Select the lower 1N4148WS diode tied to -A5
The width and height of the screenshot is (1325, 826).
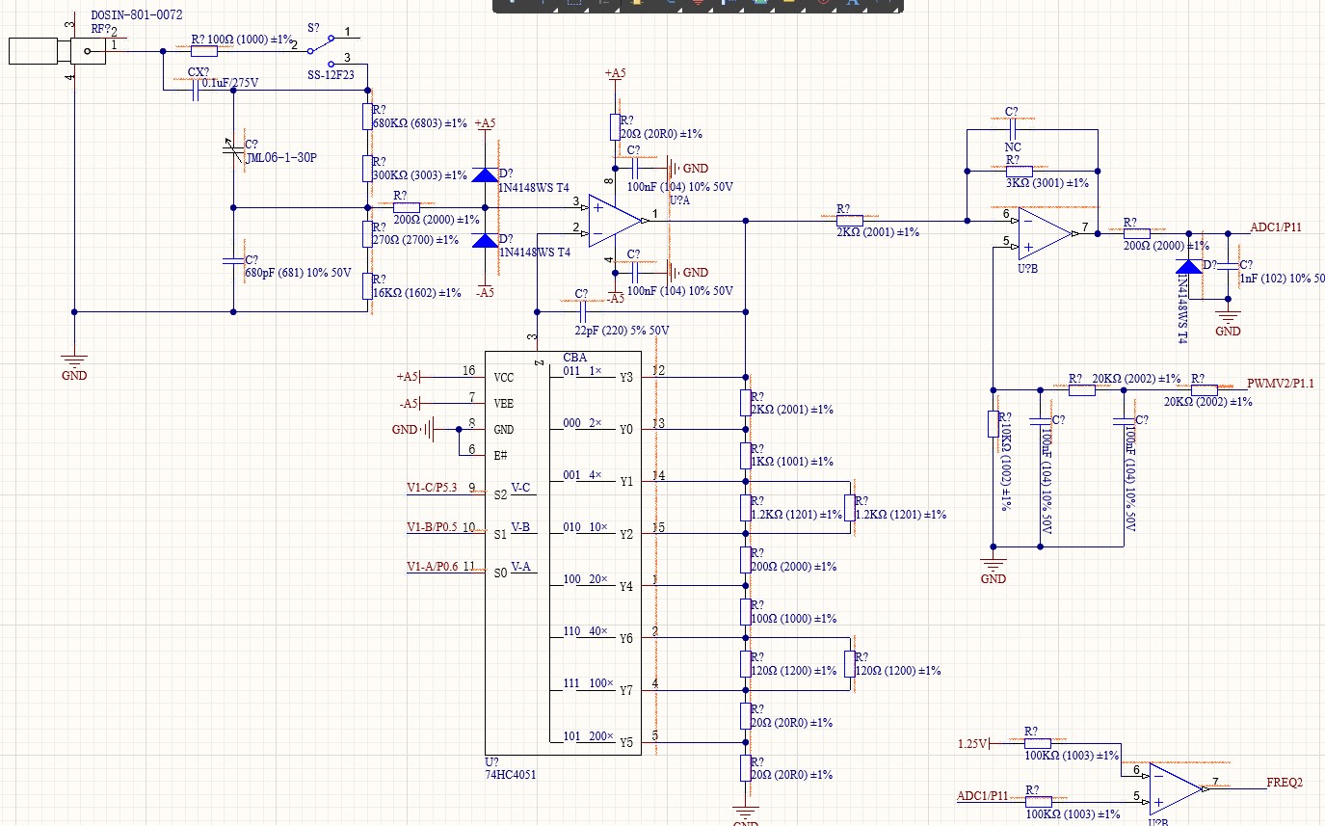(x=485, y=240)
